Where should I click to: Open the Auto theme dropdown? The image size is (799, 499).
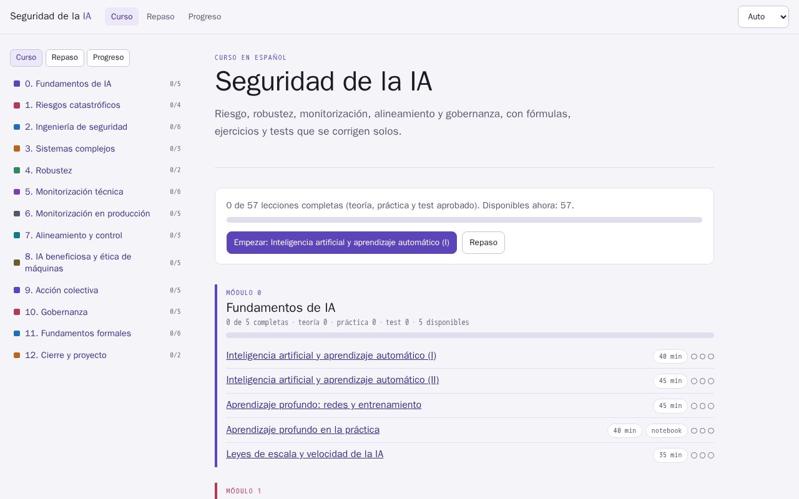(763, 17)
